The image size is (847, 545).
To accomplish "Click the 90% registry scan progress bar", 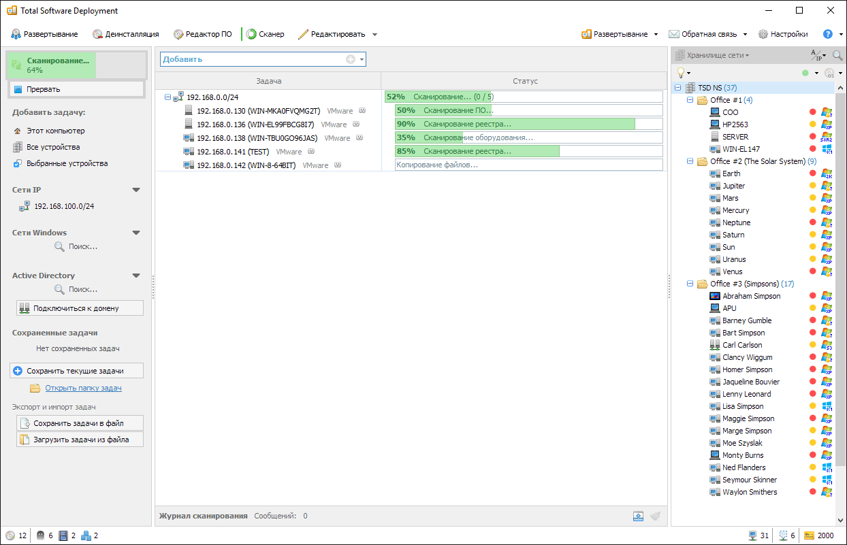I will (x=528, y=124).
